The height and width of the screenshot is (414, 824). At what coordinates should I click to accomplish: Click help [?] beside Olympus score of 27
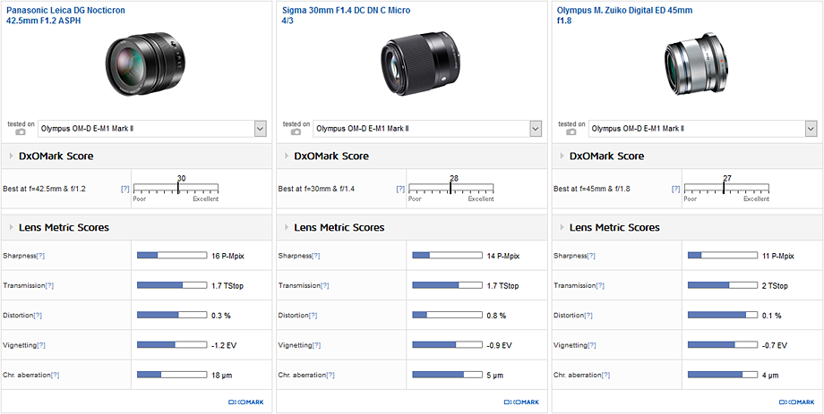676,189
